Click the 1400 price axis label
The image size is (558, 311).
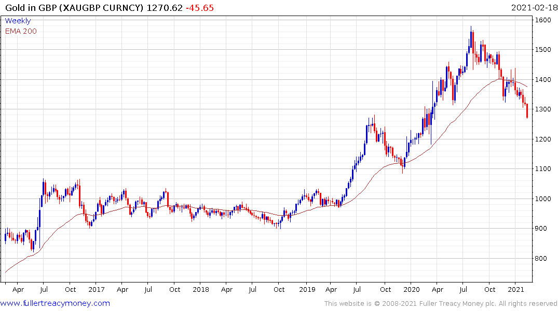tap(543, 79)
